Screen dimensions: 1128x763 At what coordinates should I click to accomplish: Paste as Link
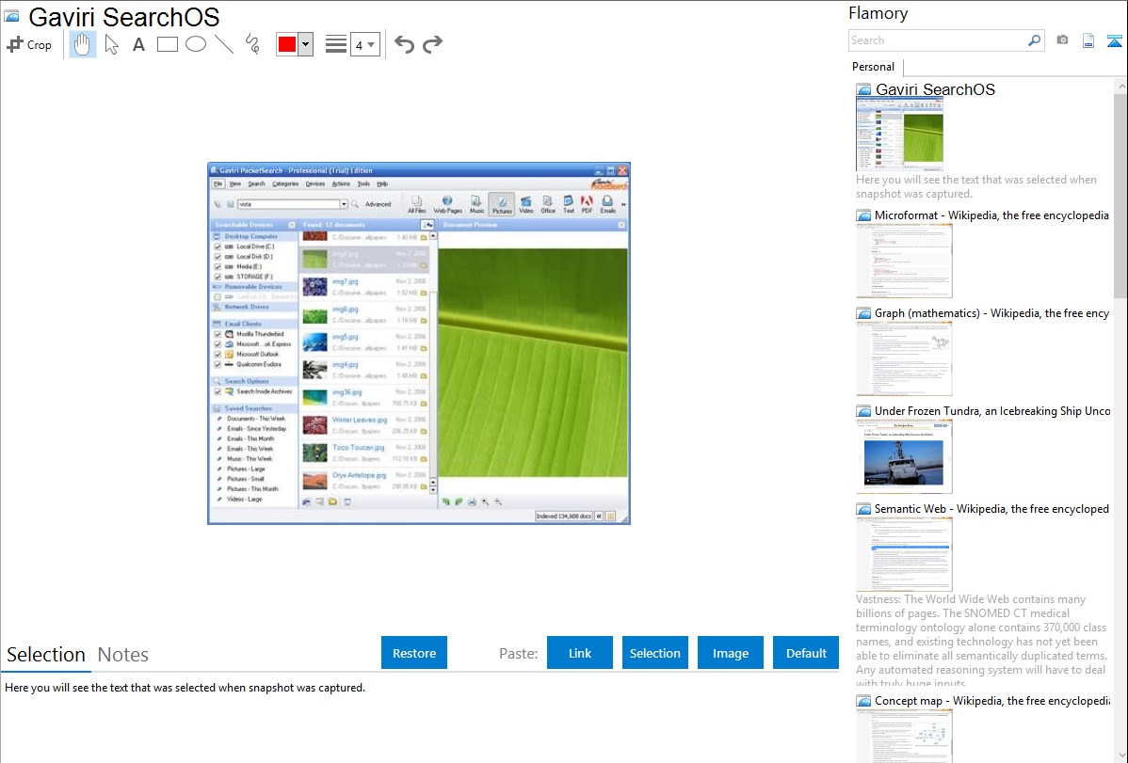coord(580,653)
